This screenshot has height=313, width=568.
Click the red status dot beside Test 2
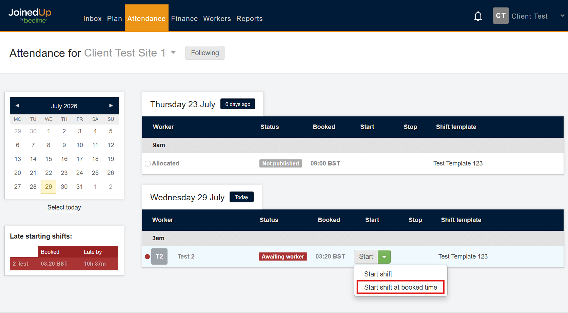(x=147, y=256)
